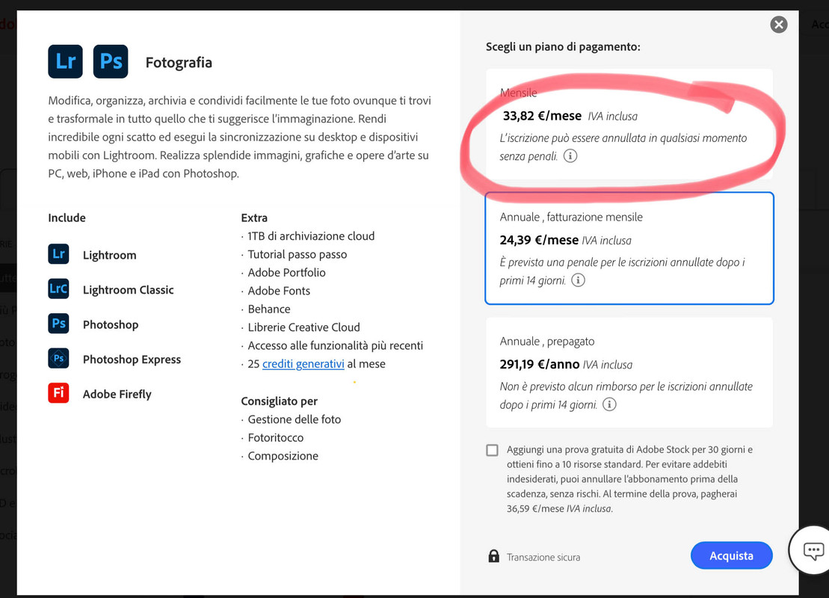This screenshot has width=829, height=598.
Task: Click the 24,39 €/mese price
Action: (539, 240)
